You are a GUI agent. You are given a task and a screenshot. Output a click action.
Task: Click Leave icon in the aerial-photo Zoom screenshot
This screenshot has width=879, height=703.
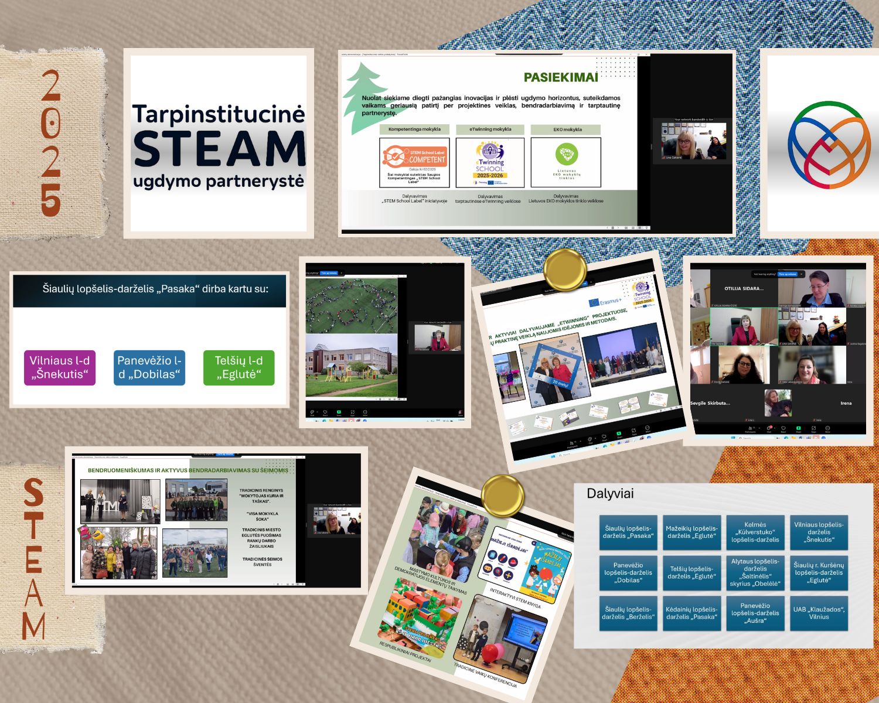click(x=461, y=413)
